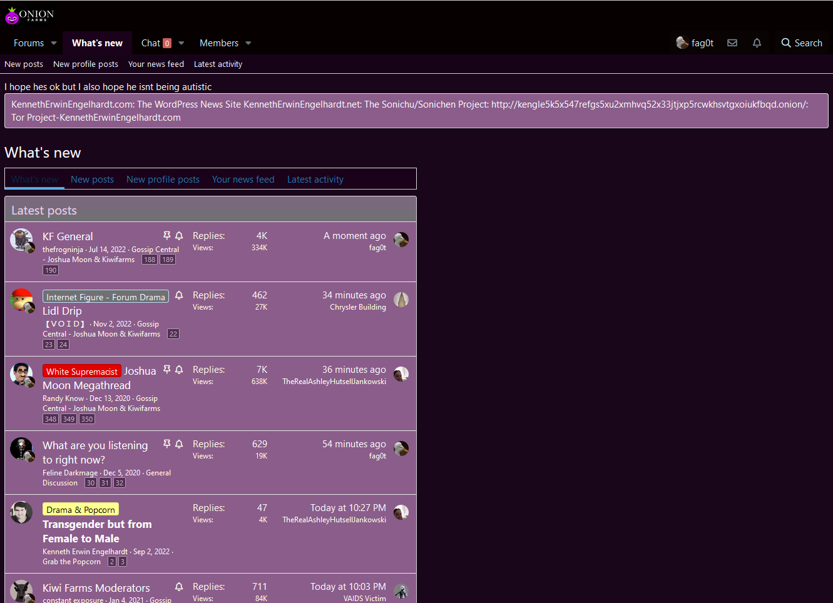Open fag0t avatar on listening thread row
Viewport: 833px width, 603px height.
tap(401, 448)
